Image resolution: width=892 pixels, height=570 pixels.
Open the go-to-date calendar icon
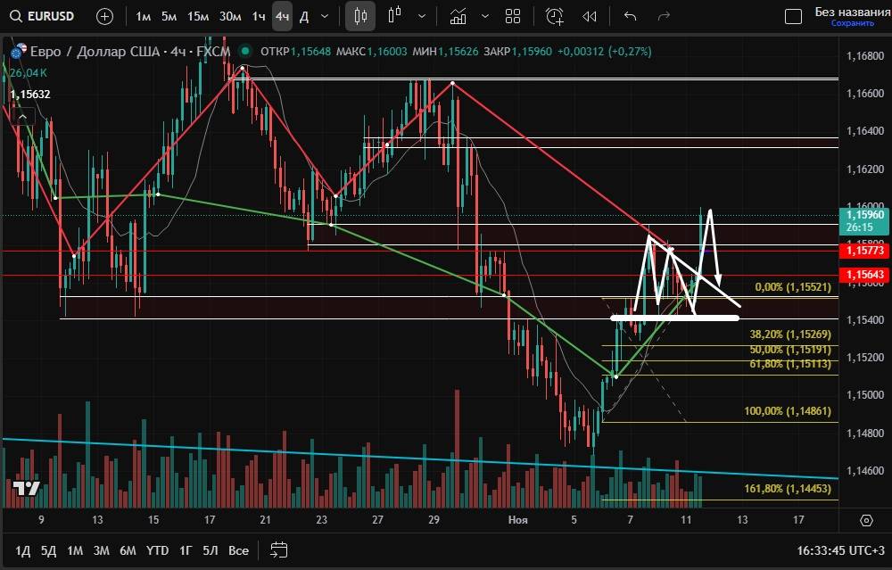278,549
